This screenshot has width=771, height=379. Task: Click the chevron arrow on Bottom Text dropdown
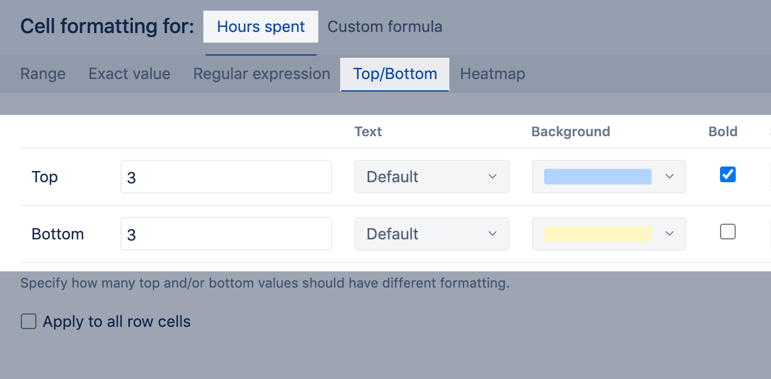coord(493,234)
